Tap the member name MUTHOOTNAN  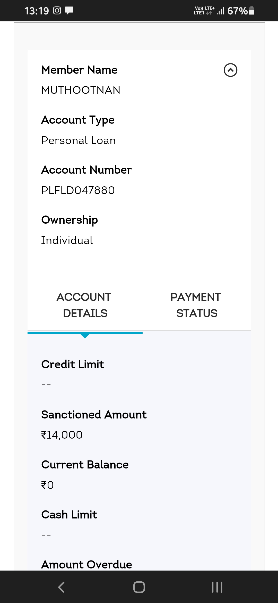[81, 90]
